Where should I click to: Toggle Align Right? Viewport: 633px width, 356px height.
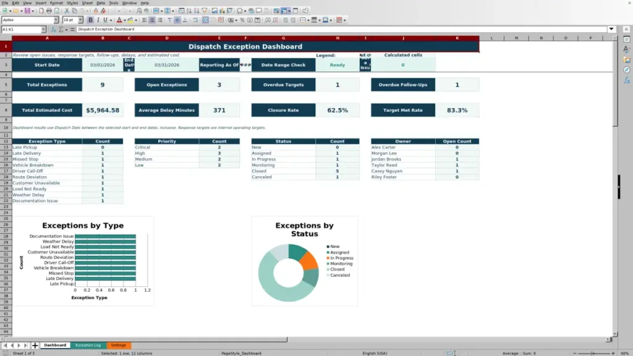tap(160, 20)
